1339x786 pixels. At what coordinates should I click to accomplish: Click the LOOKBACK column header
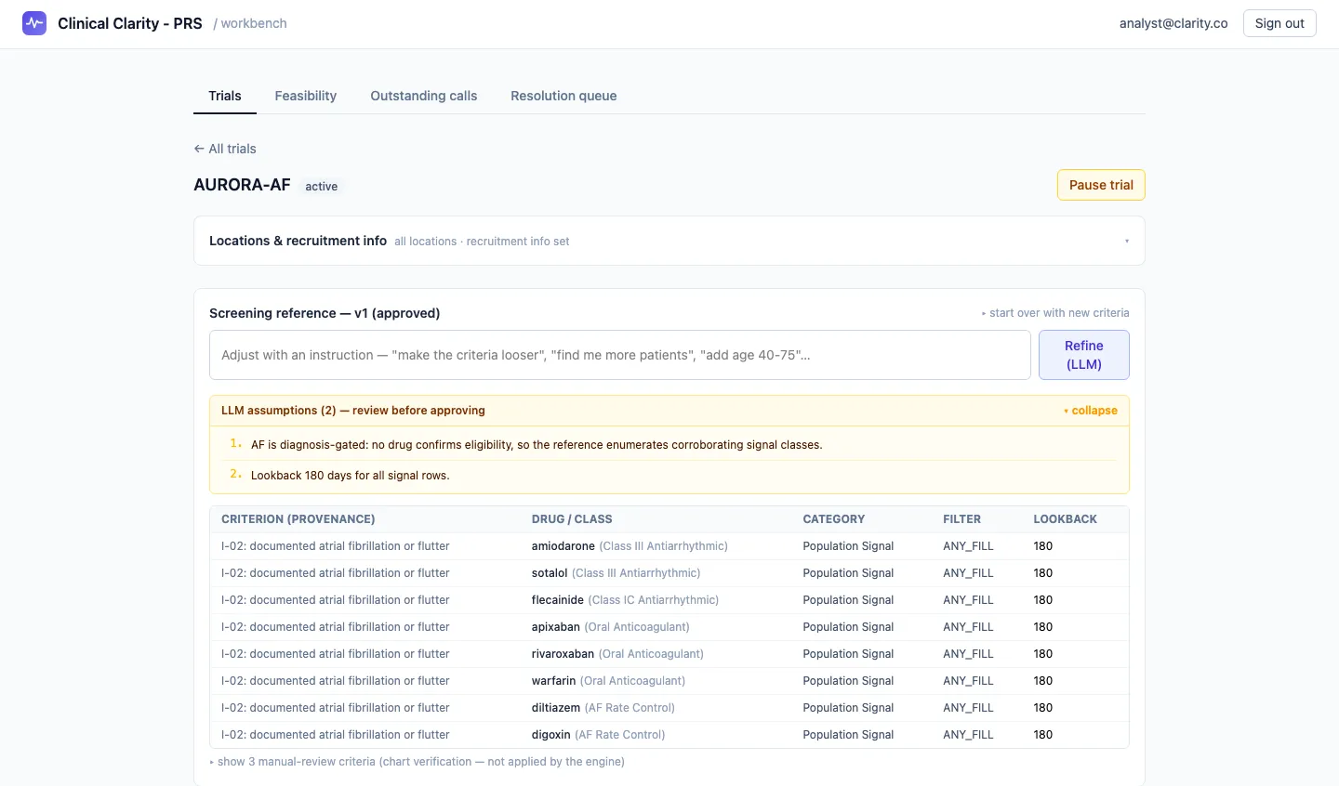(x=1066, y=519)
